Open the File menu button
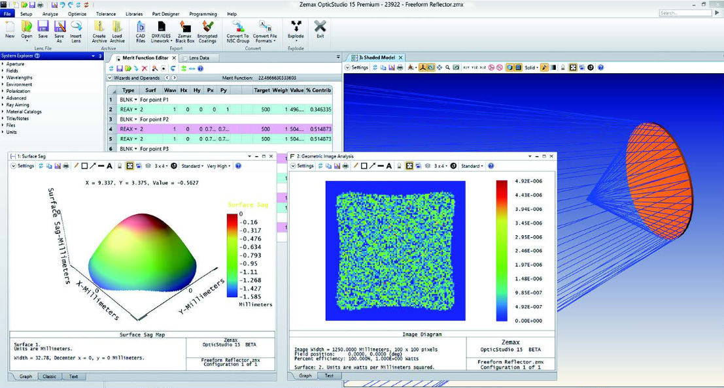724x388 pixels. tap(7, 14)
